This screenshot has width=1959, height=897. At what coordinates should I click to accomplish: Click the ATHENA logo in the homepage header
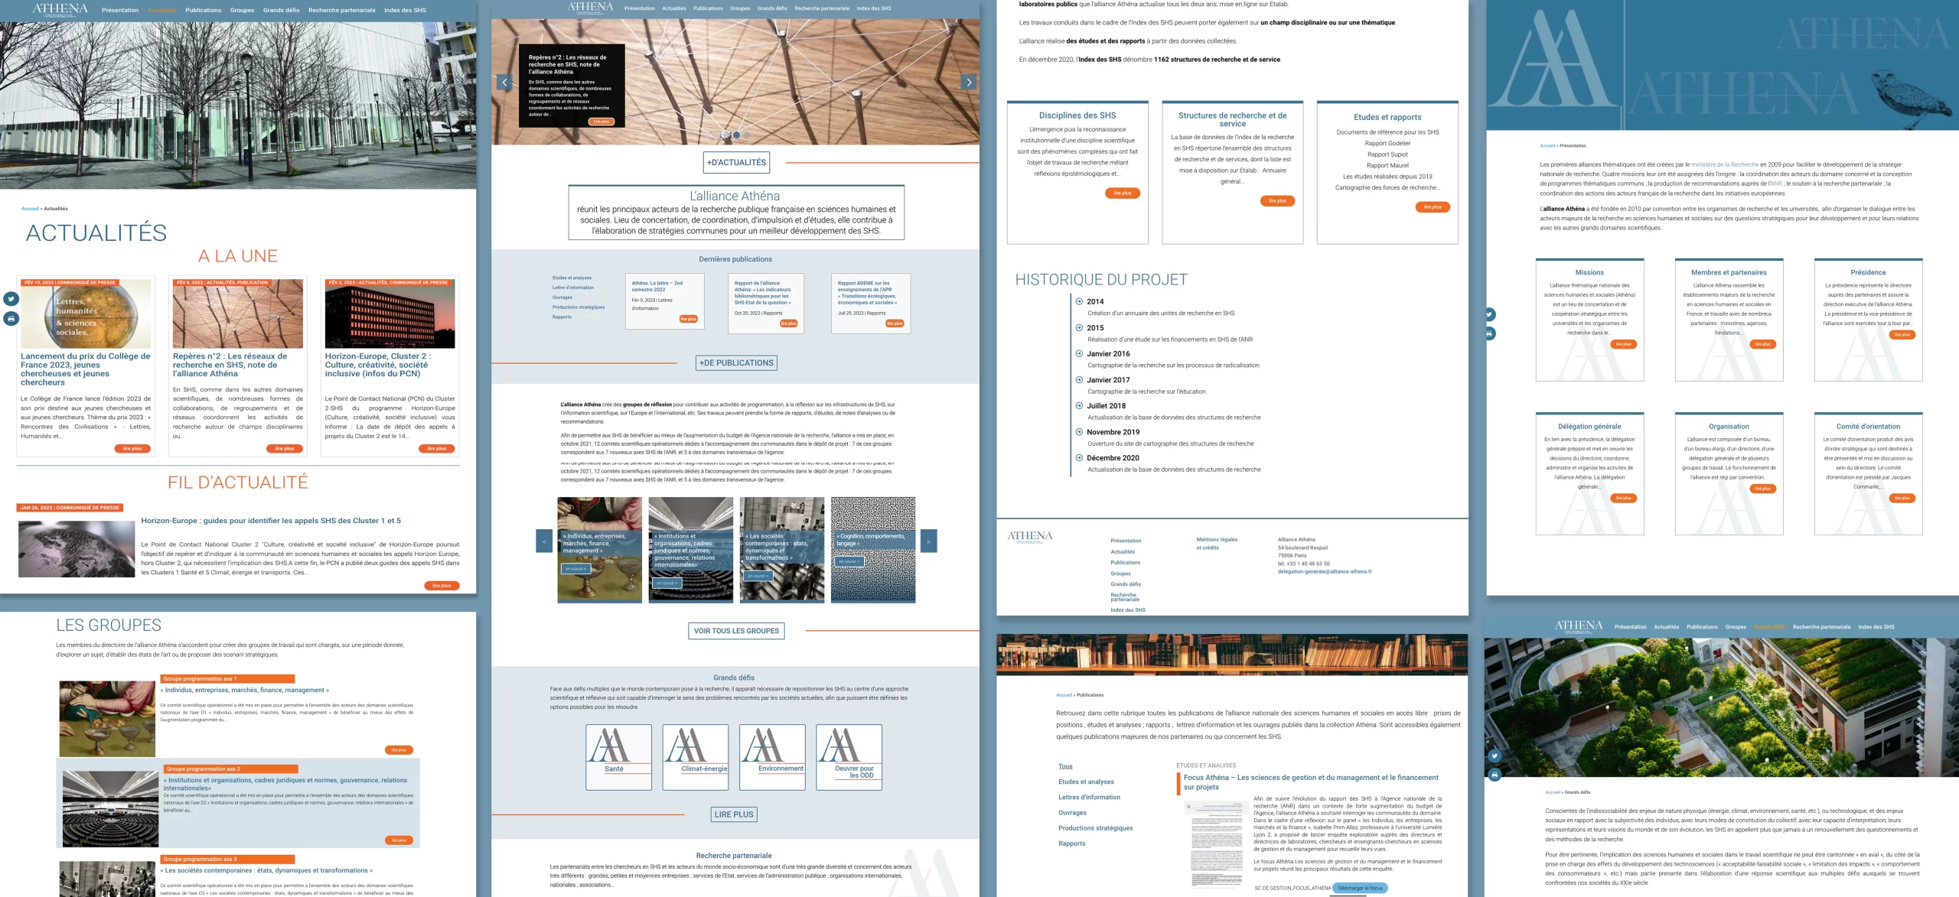click(590, 8)
